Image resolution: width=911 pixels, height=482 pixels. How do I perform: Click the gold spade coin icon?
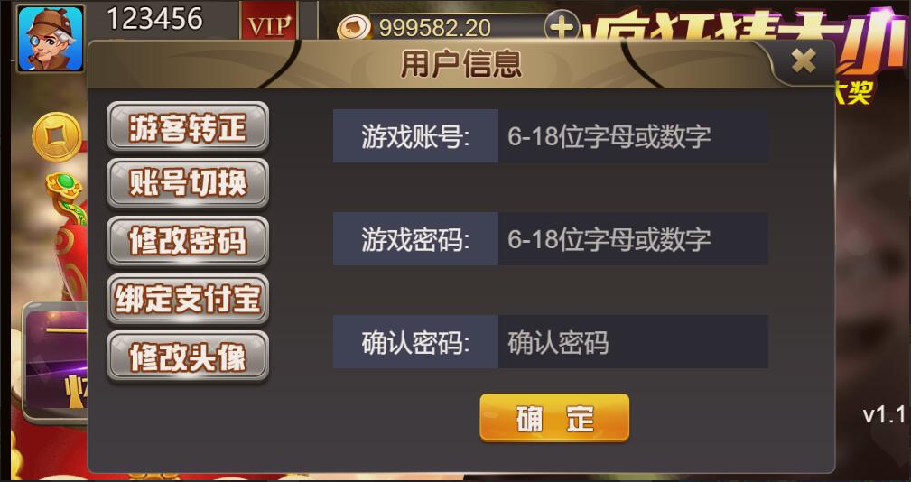(x=355, y=28)
